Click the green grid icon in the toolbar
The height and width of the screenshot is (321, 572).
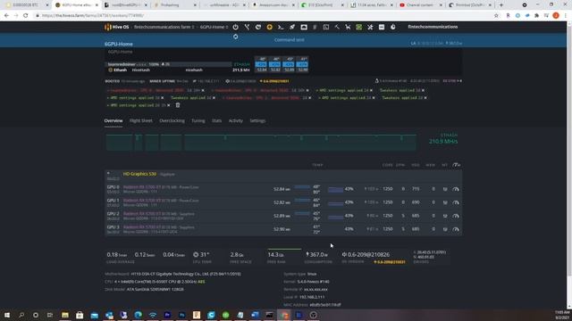(x=359, y=27)
